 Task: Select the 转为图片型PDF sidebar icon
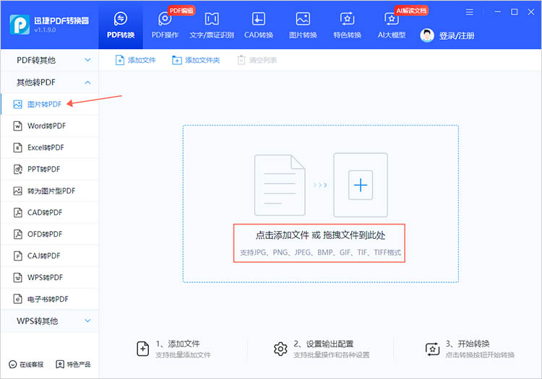click(17, 191)
